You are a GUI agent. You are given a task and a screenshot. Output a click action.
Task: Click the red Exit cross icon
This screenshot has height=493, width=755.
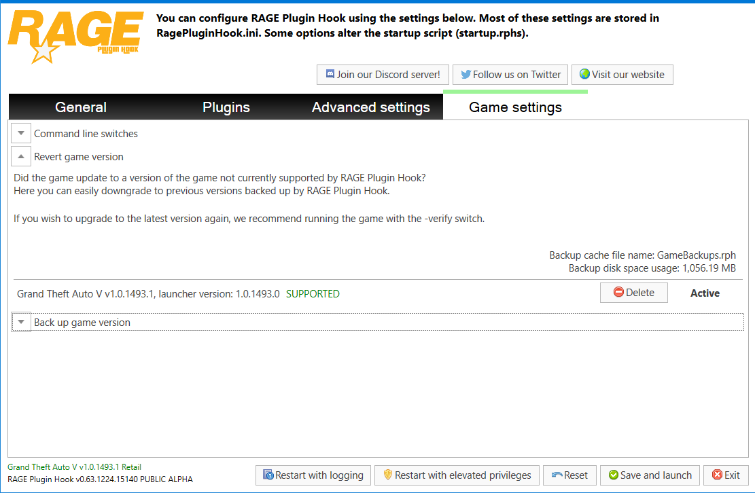(717, 475)
